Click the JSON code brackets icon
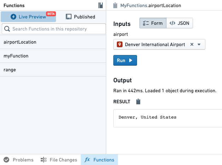The height and width of the screenshot is (165, 222). tap(172, 23)
